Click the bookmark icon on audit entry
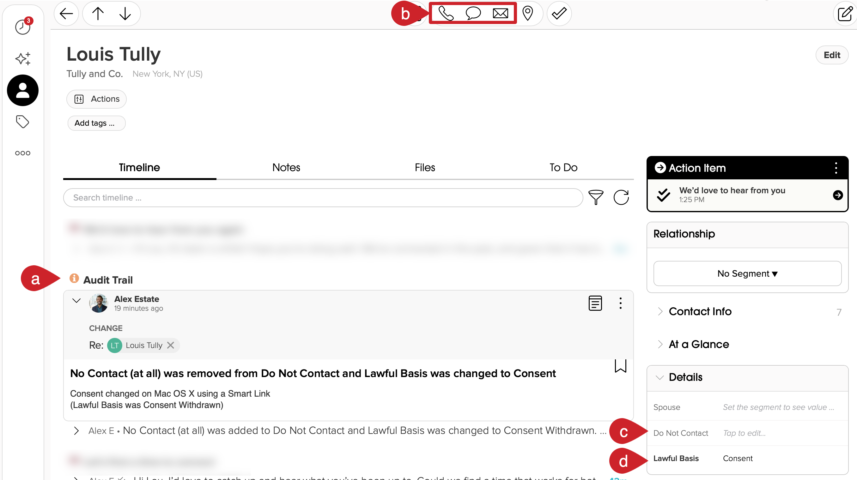Image resolution: width=857 pixels, height=480 pixels. [620, 366]
